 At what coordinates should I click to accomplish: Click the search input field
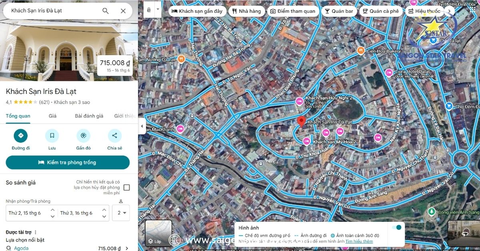click(x=53, y=11)
